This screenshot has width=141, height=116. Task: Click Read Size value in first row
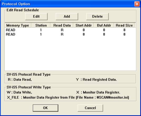tap(124, 30)
